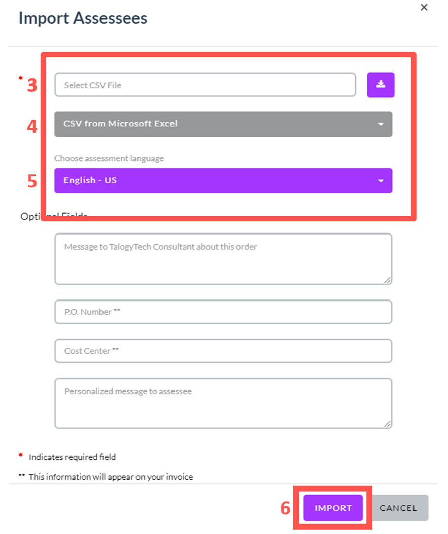Click the purple CSV upload icon button

[381, 85]
